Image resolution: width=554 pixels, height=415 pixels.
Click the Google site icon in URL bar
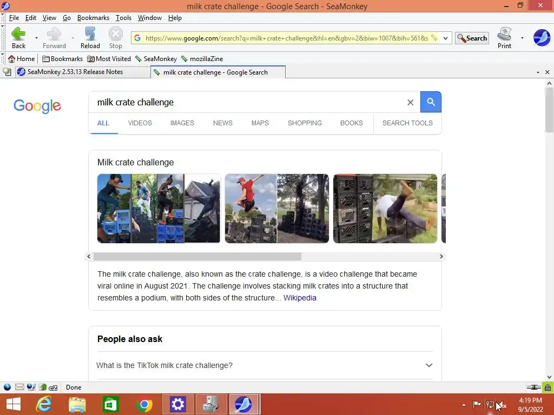coord(137,38)
